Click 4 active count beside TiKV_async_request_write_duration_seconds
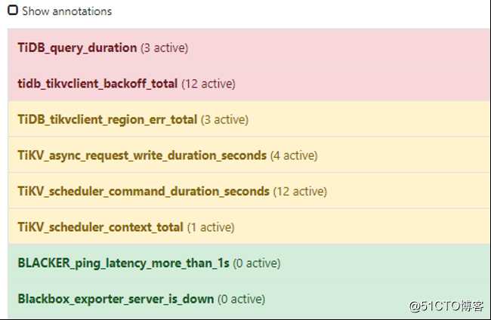Image resolution: width=491 pixels, height=320 pixels. (x=294, y=155)
